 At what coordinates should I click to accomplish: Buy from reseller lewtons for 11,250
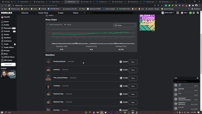[x=133, y=70]
